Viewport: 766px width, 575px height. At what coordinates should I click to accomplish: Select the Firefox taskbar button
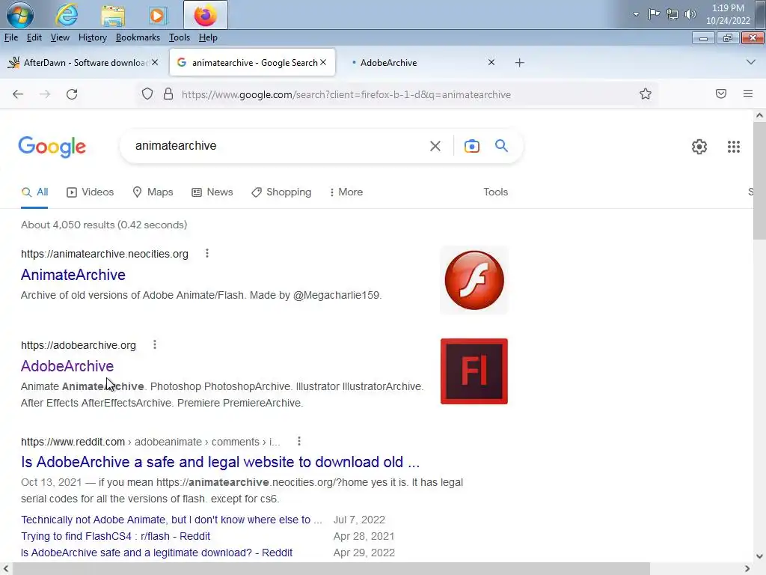click(x=205, y=15)
